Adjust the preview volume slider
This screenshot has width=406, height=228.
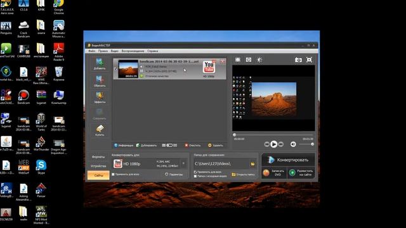[x=306, y=144]
